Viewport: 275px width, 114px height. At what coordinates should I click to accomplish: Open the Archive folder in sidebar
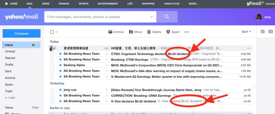[10, 78]
